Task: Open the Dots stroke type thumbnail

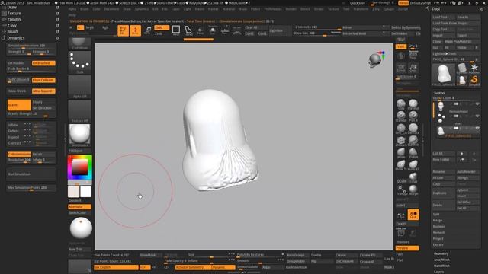Action: [79, 62]
